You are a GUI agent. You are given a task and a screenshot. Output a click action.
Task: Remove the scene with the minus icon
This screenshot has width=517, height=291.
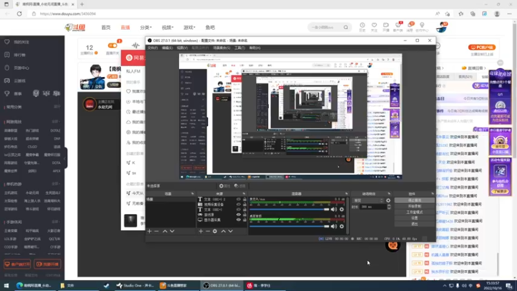click(156, 232)
